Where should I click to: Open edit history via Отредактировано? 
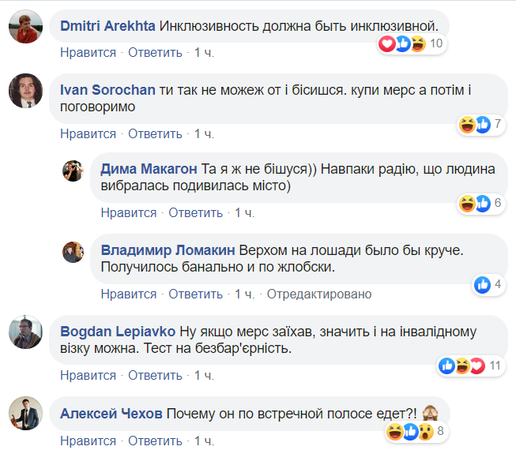coord(319,294)
